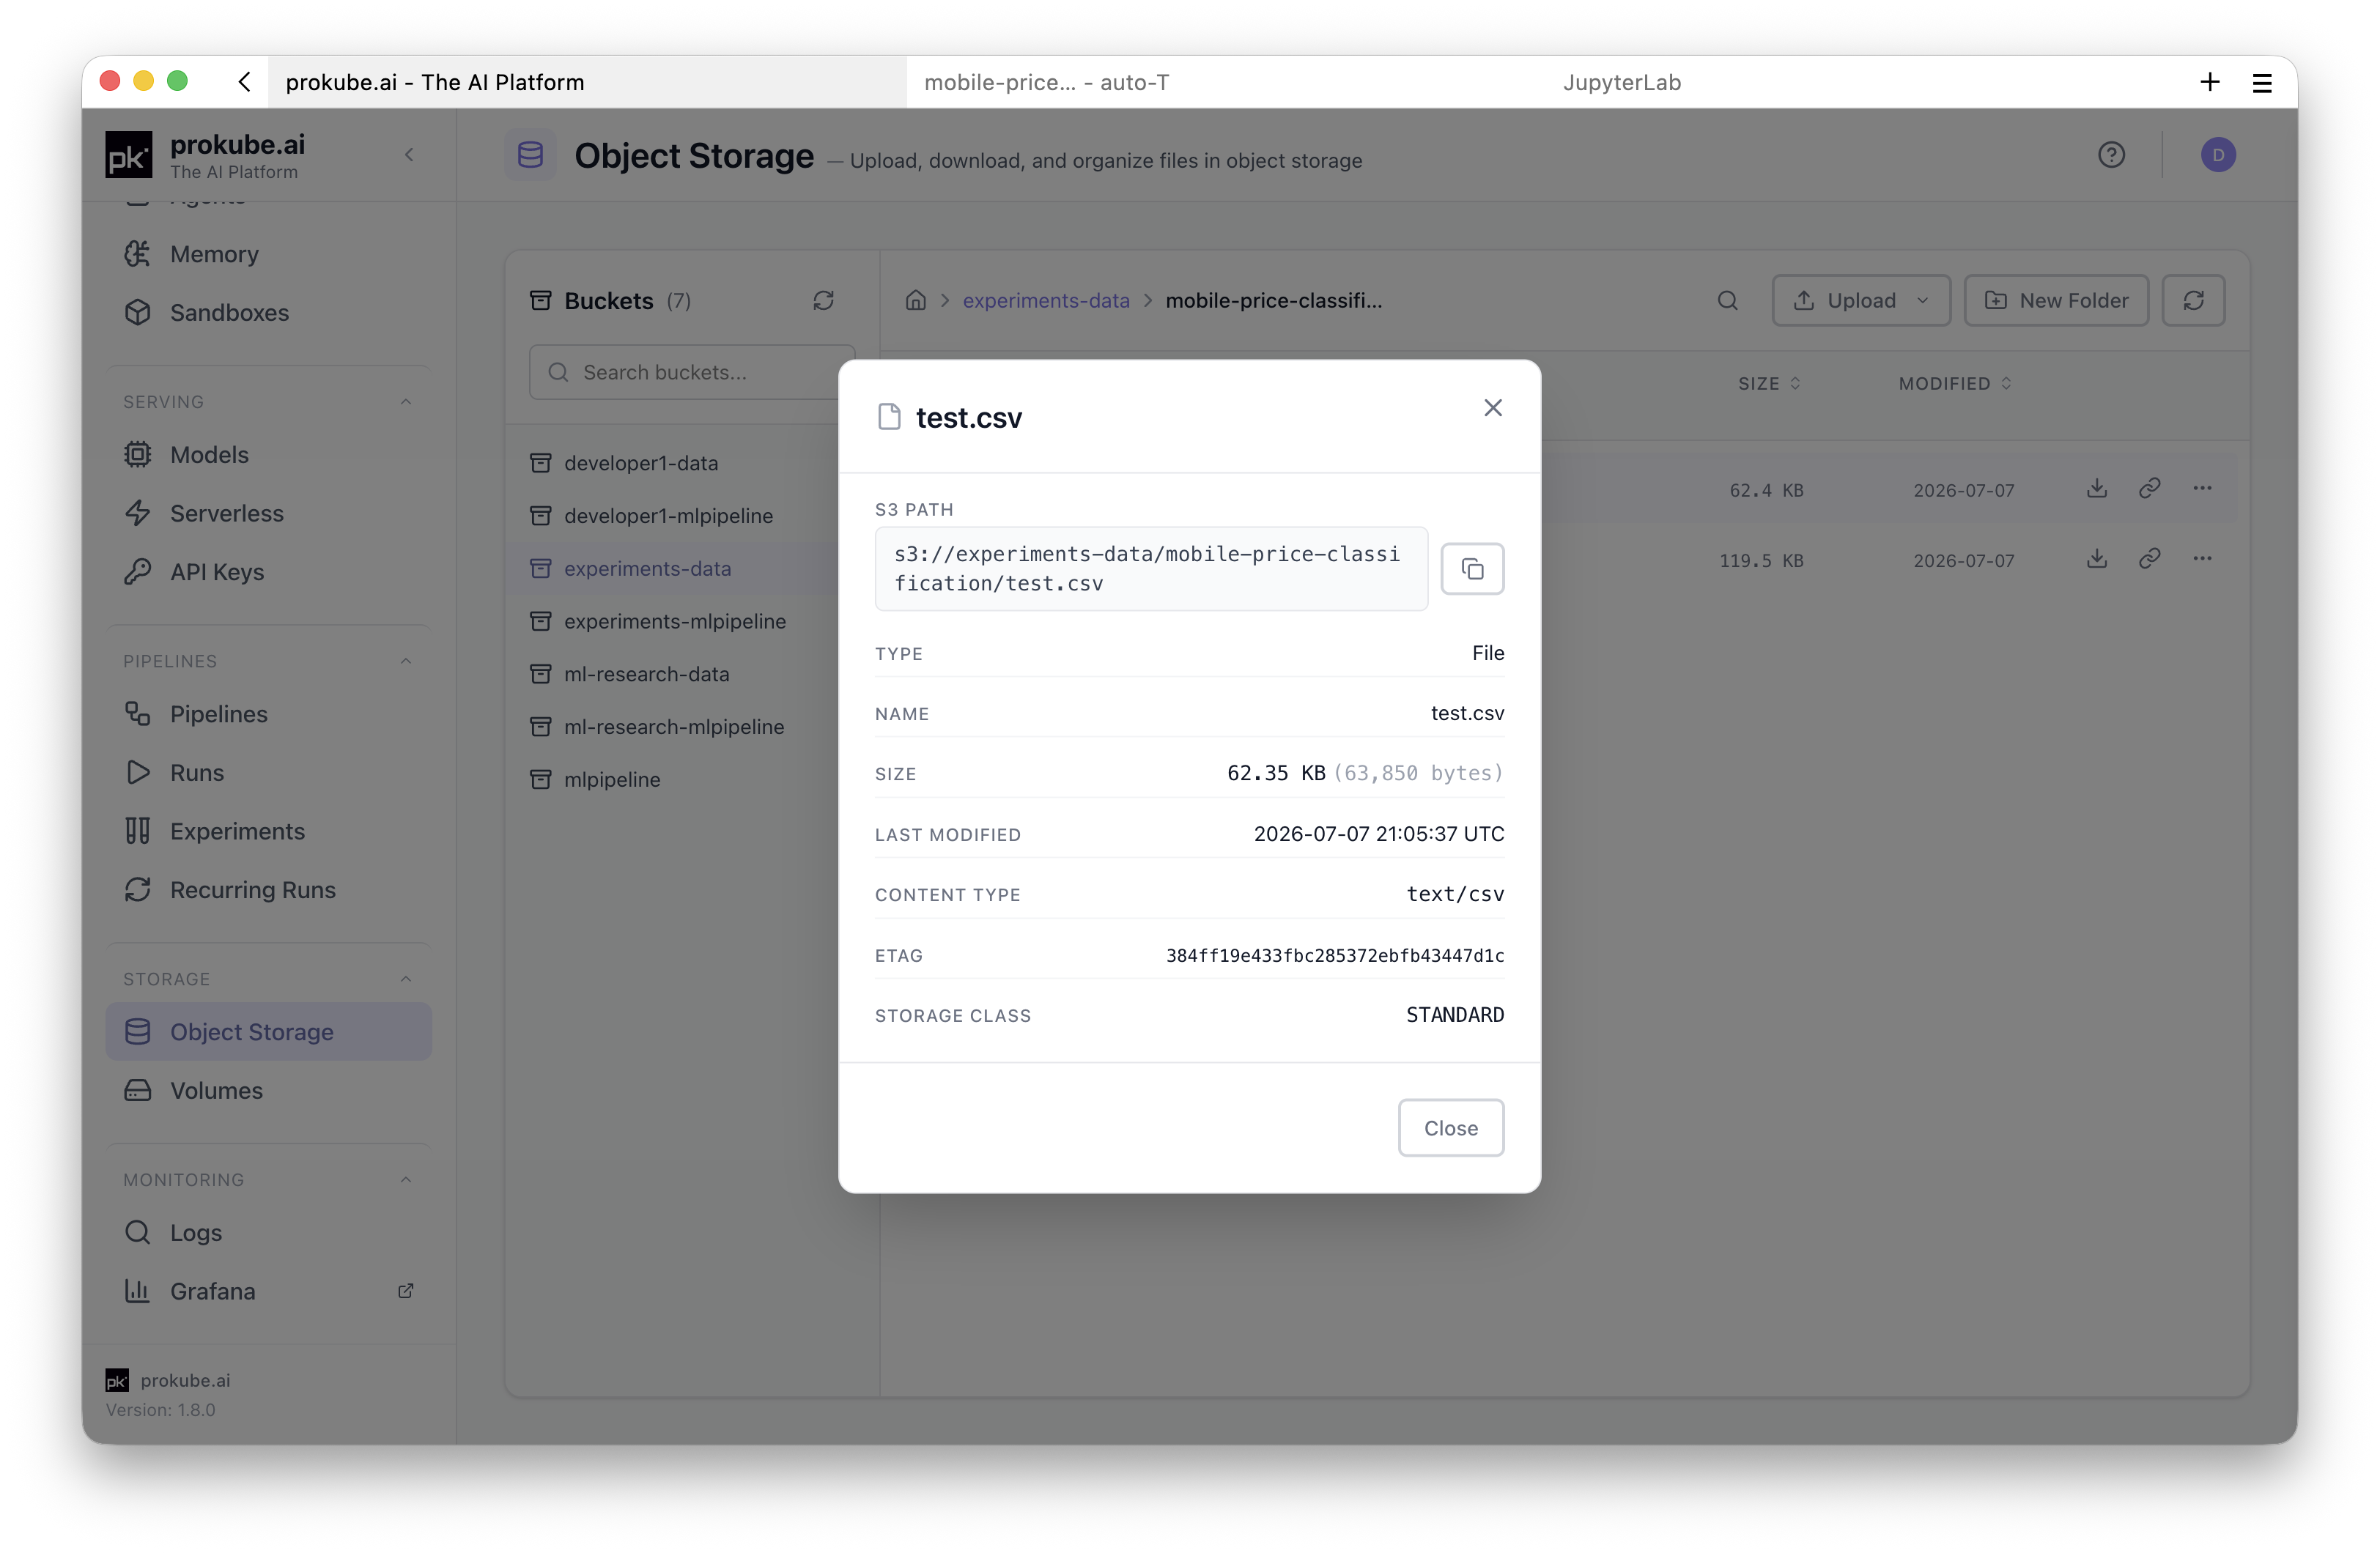Collapse the PIPELINES section
Image resolution: width=2380 pixels, height=1553 pixels.
[406, 661]
